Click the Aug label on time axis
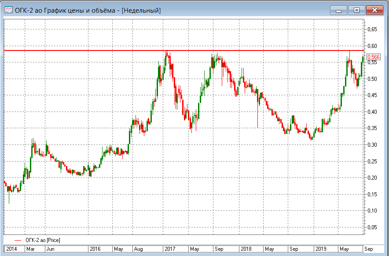 [x=139, y=249]
